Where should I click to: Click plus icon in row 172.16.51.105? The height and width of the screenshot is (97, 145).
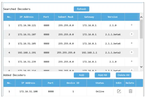132,43
